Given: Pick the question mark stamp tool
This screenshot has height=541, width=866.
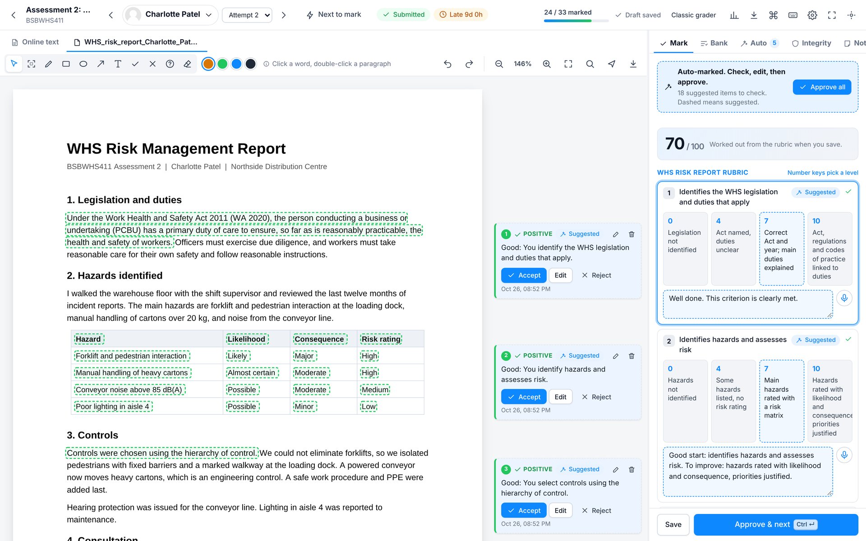Looking at the screenshot, I should (170, 64).
